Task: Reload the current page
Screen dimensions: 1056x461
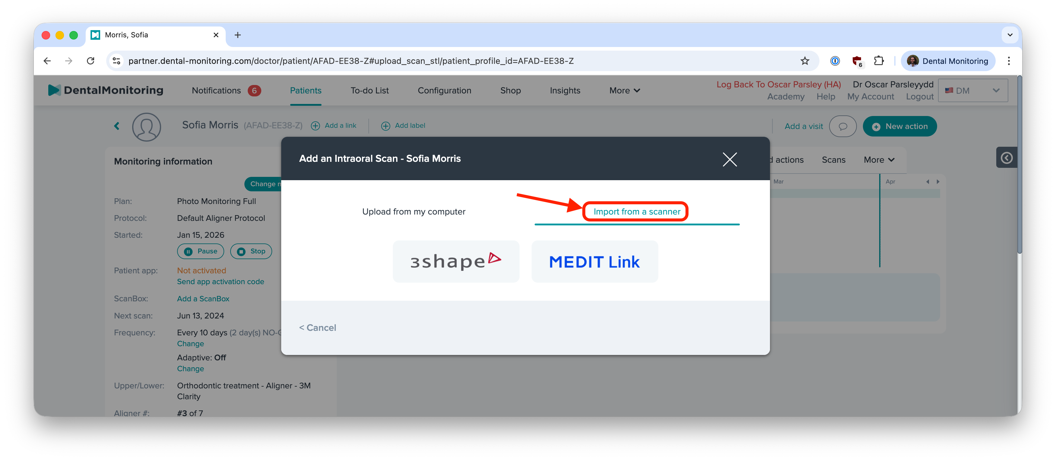Action: pos(91,61)
